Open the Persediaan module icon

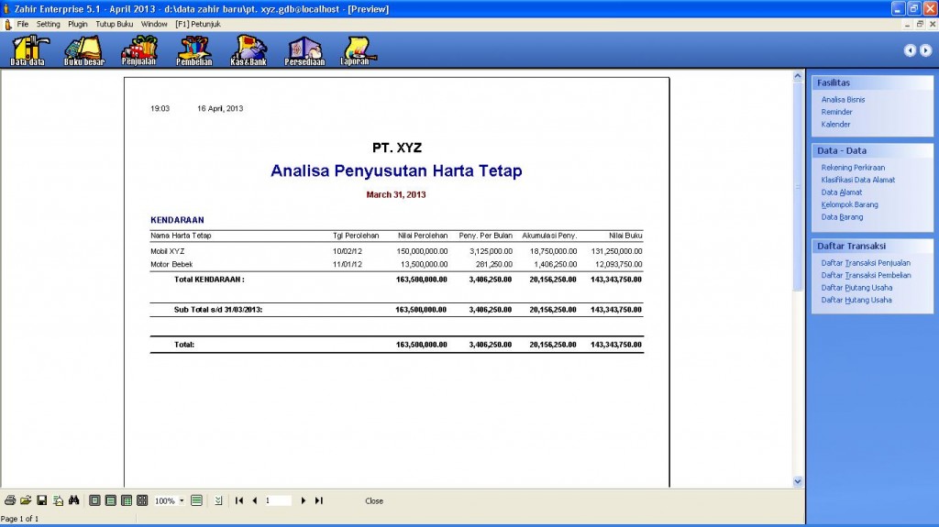point(304,50)
